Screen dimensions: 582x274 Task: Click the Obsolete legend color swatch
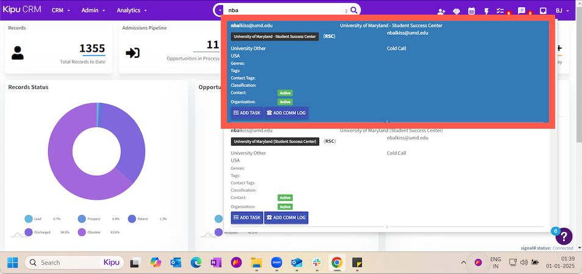pos(82,232)
